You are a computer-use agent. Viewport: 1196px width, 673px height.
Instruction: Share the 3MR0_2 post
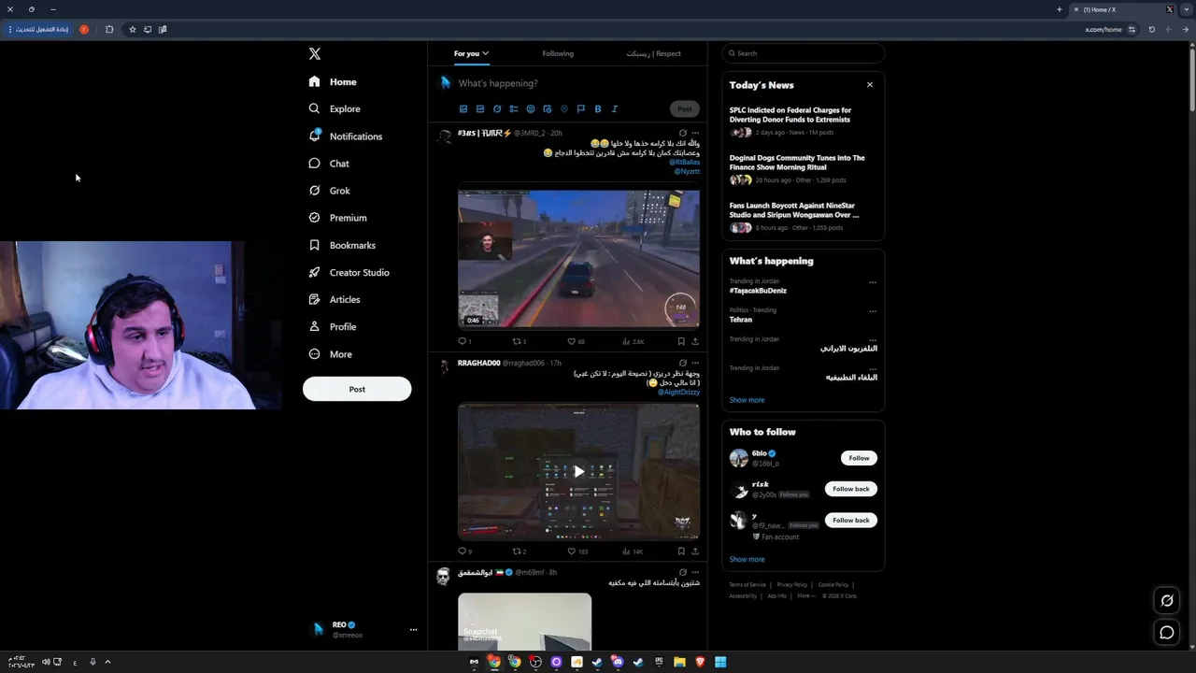pos(695,342)
